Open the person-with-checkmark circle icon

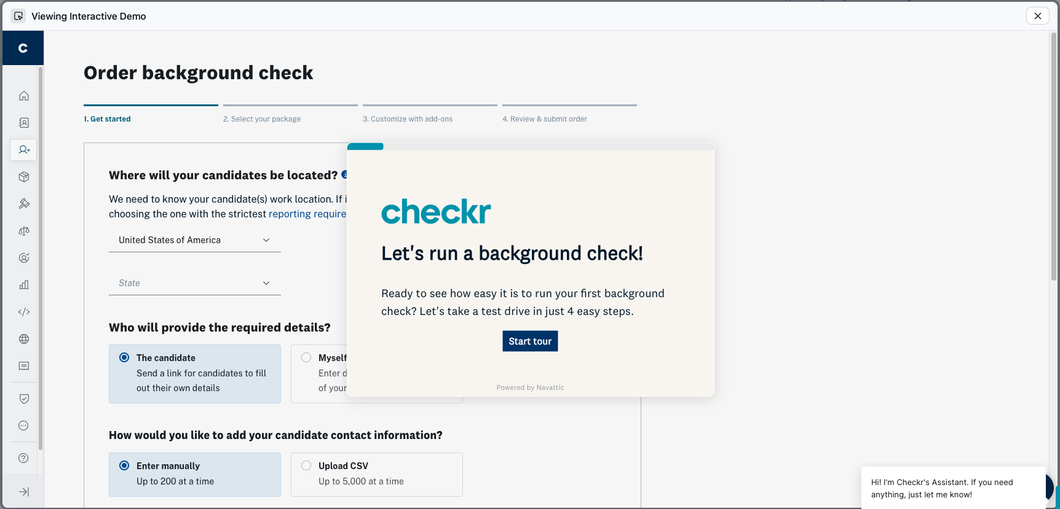(24, 258)
